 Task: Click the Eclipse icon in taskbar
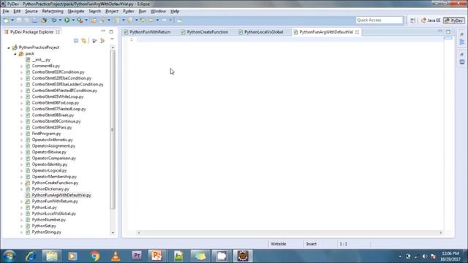click(243, 256)
